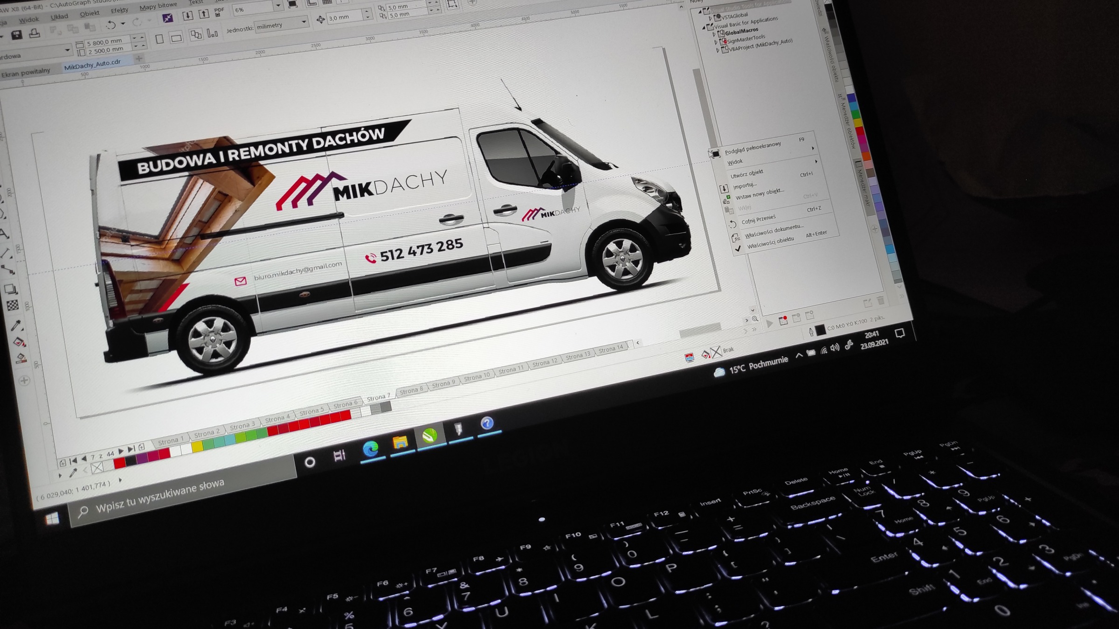Open the Efekty menu
The image size is (1119, 629).
[119, 10]
